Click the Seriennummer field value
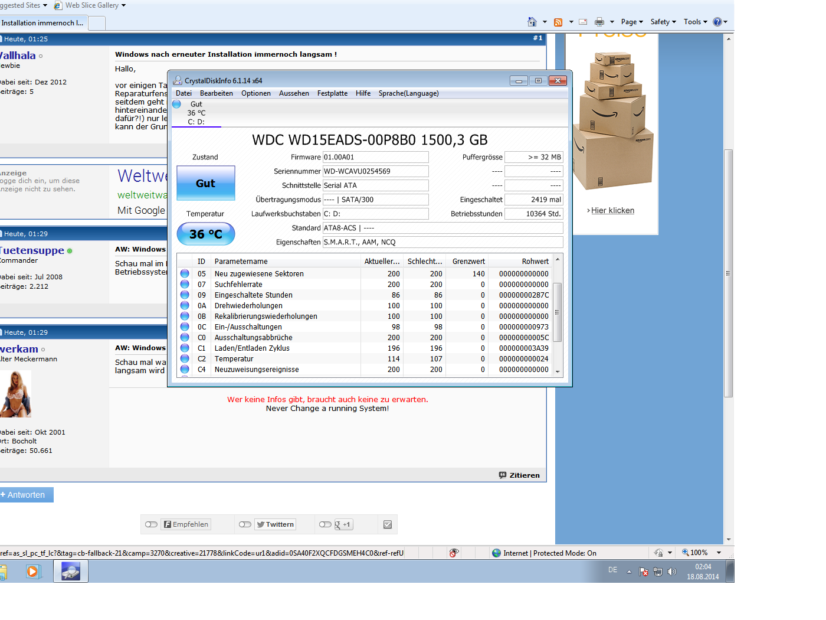 (376, 171)
